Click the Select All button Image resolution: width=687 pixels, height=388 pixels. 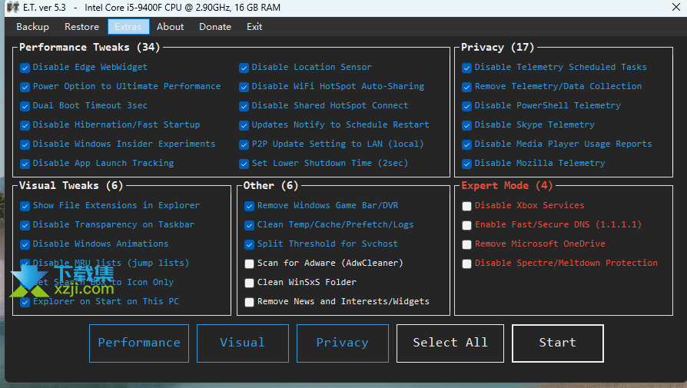(450, 343)
